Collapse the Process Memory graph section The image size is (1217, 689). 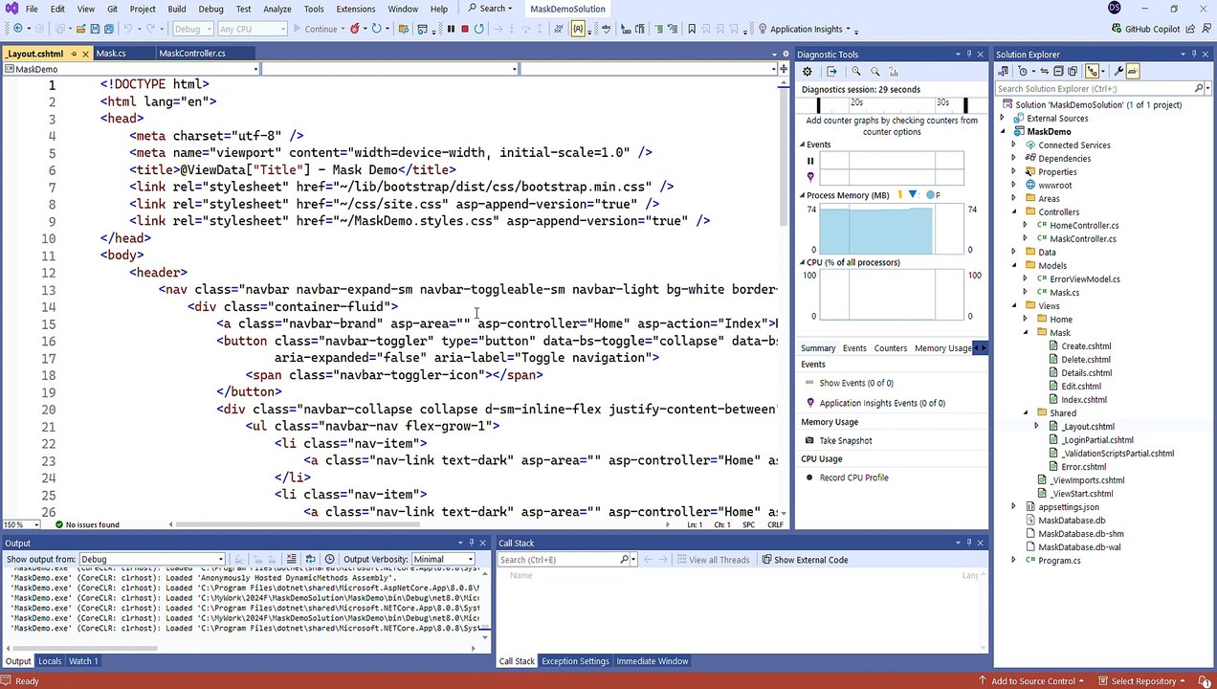pos(803,195)
